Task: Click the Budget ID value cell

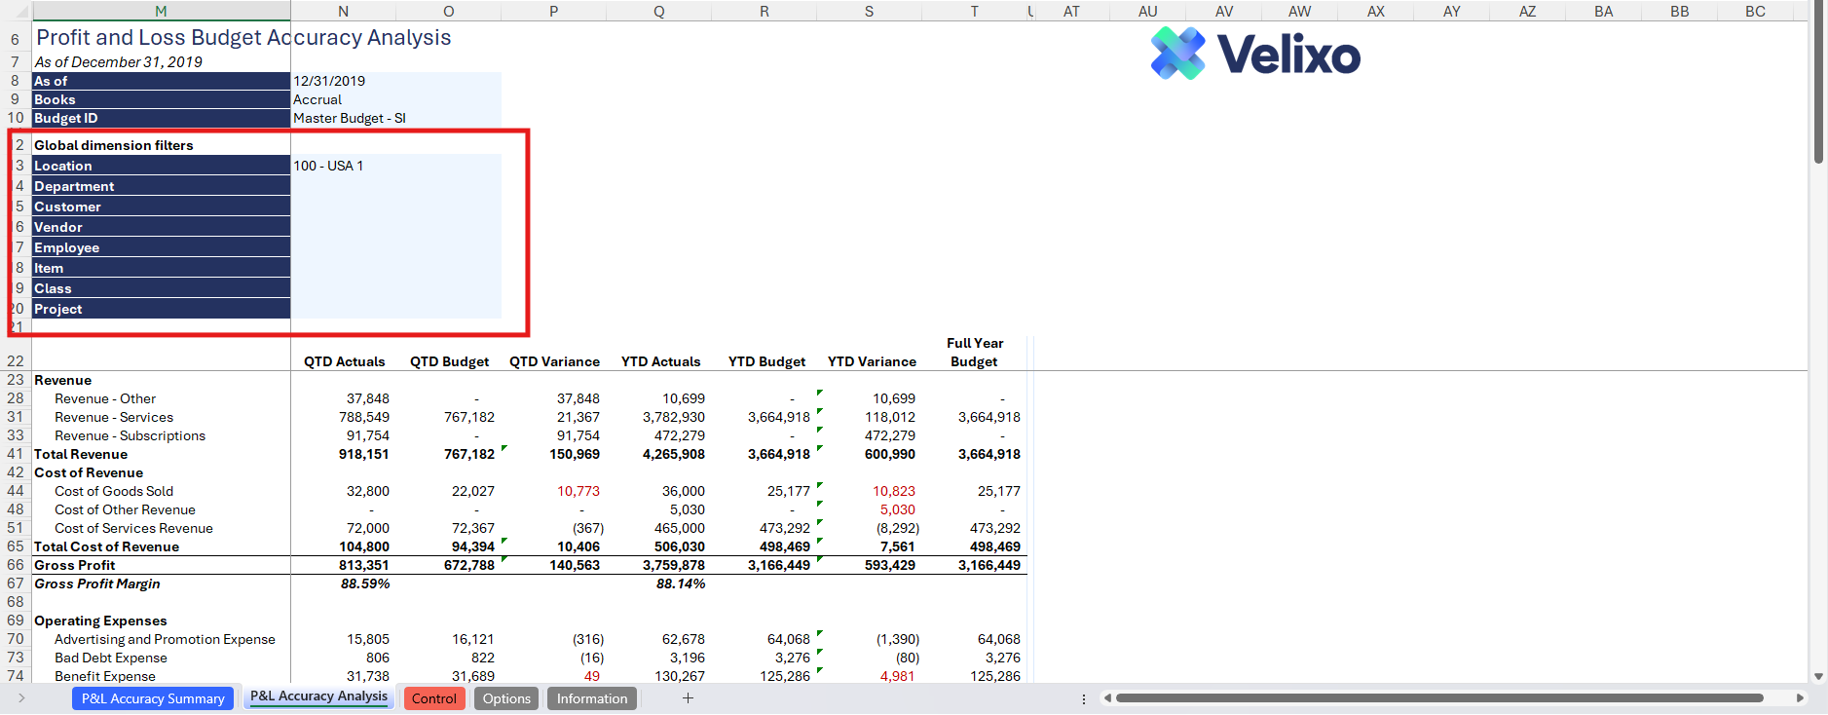Action: point(395,118)
